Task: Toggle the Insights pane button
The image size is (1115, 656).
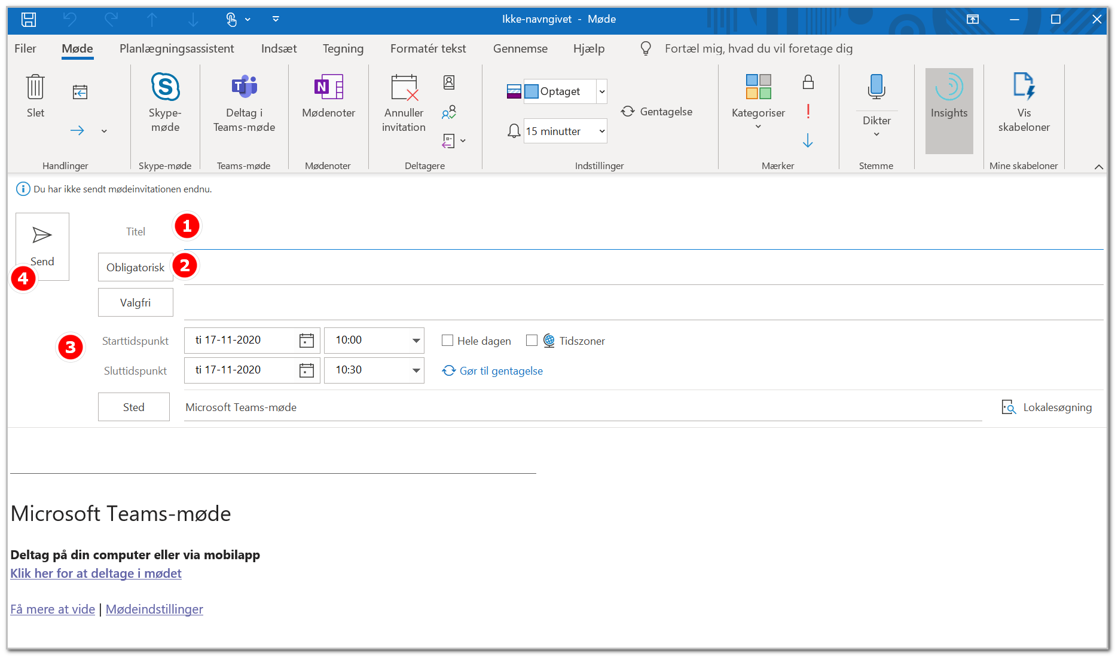Action: click(x=949, y=111)
